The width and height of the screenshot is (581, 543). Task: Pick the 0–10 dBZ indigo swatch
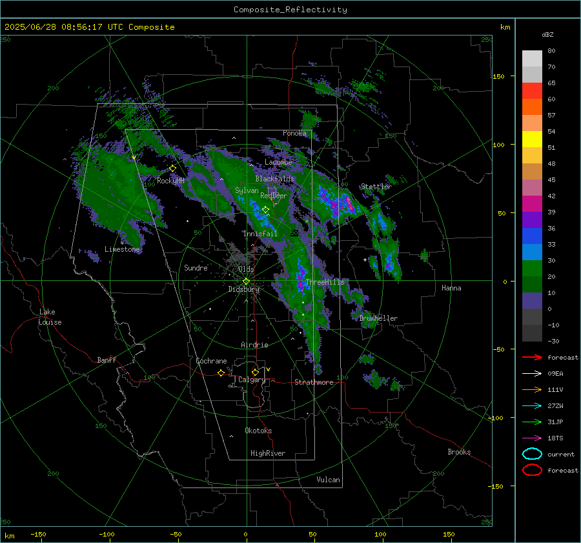532,301
